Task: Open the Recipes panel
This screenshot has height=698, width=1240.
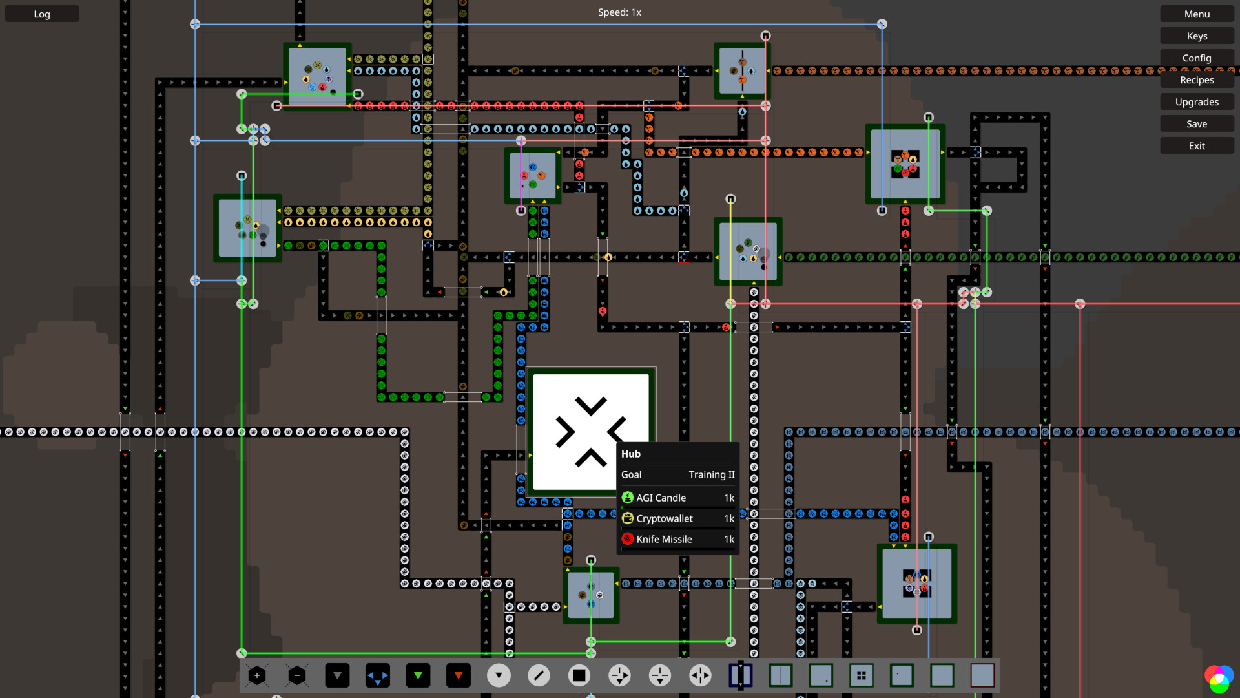Action: point(1197,79)
